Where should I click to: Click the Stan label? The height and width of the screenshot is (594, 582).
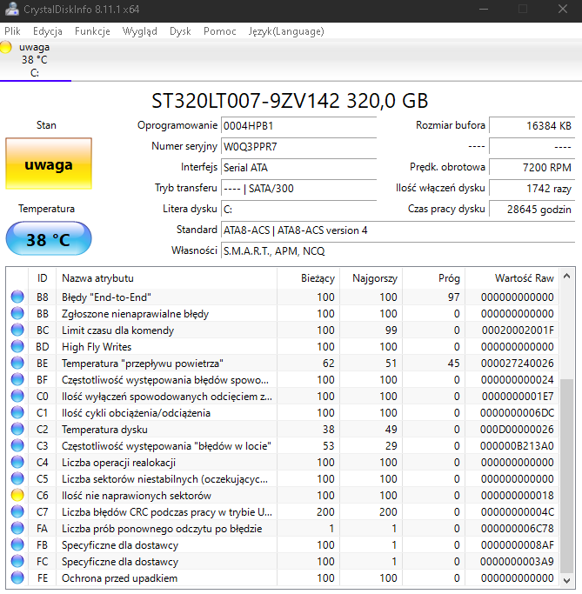[46, 125]
